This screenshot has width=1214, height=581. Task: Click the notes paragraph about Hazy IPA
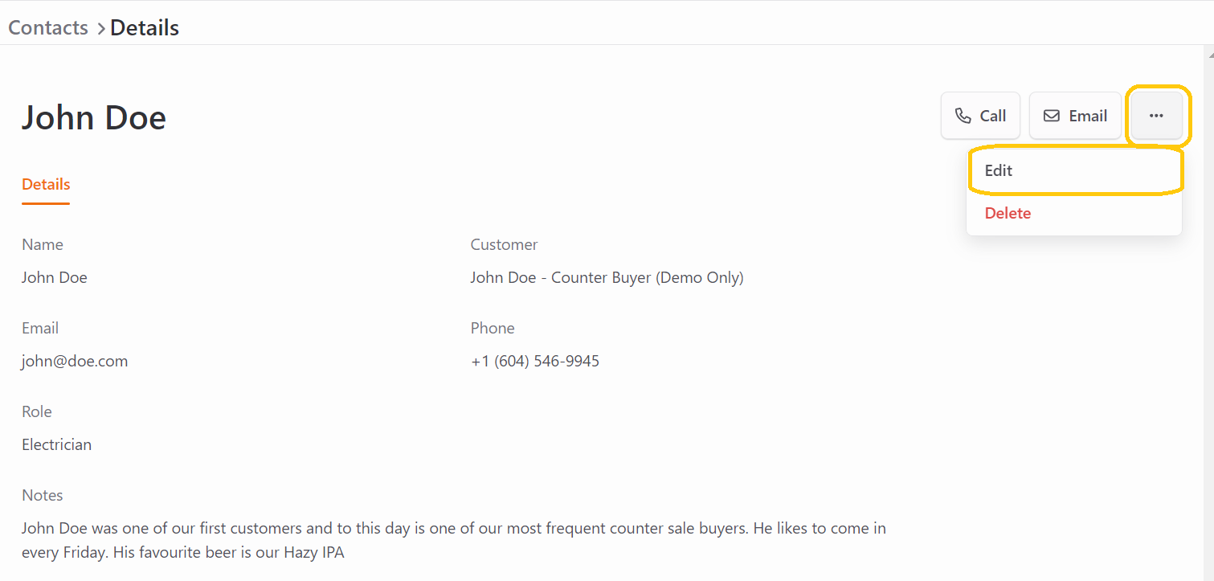[454, 540]
